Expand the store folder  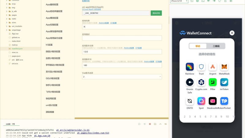point(6,22)
